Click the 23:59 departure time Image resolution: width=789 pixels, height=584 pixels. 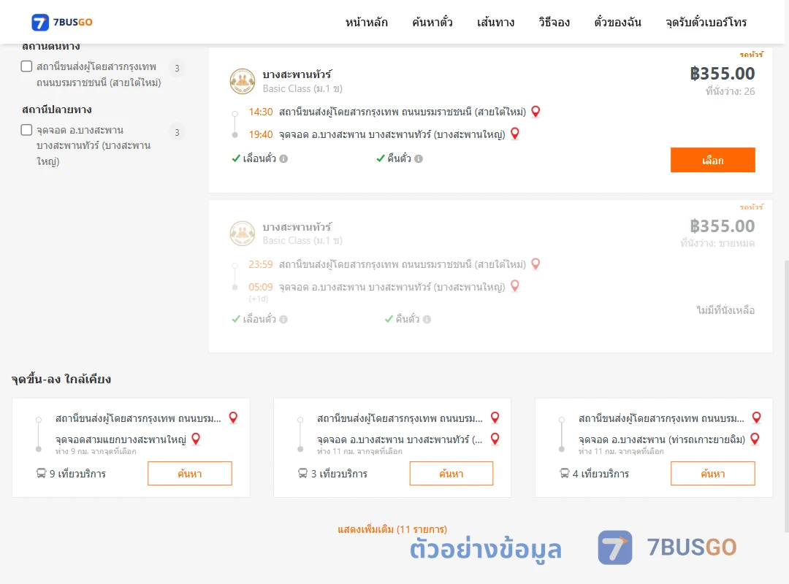tap(261, 264)
